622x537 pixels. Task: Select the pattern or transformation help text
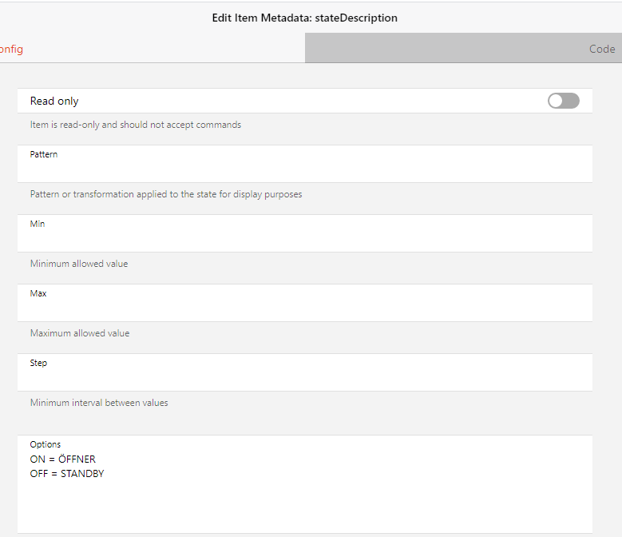coord(166,194)
